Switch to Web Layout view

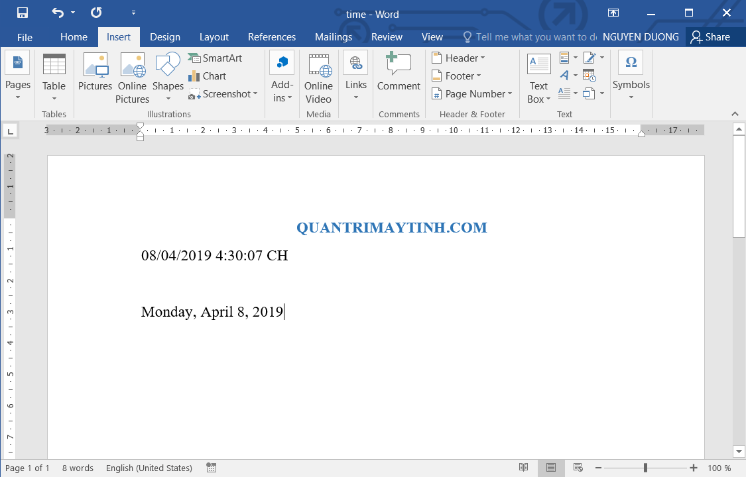tap(578, 468)
